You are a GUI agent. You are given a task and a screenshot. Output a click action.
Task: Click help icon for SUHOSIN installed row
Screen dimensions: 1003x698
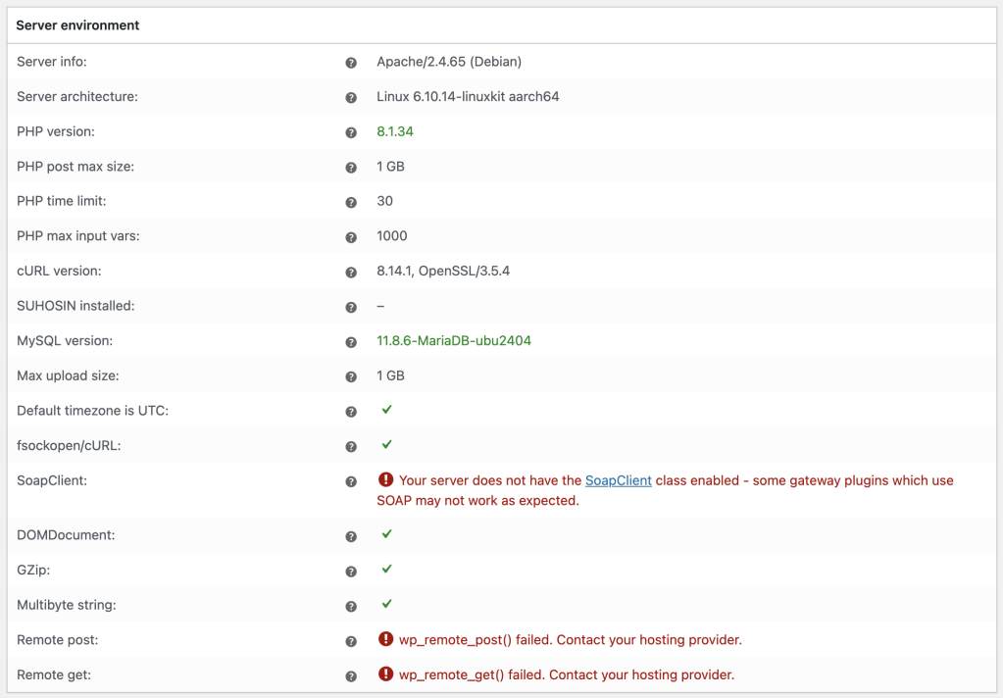[351, 307]
